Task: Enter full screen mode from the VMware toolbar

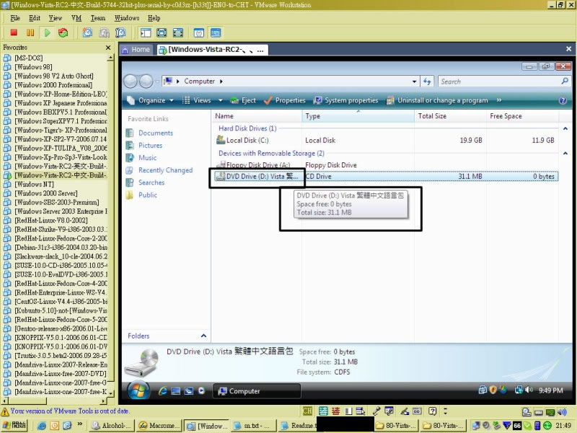Action: click(177, 32)
